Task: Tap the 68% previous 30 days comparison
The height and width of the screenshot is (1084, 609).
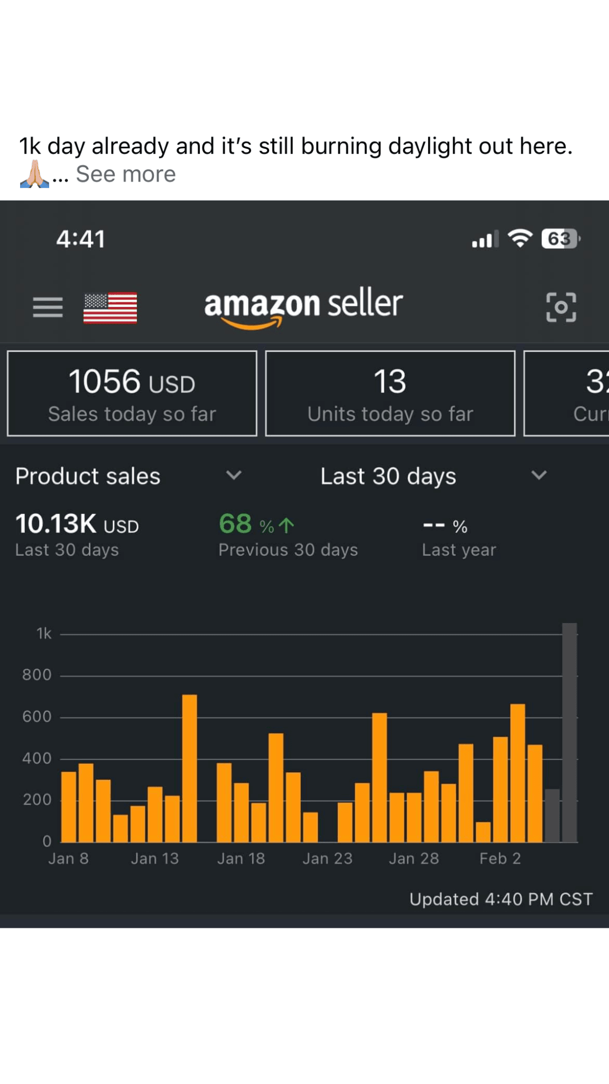Action: [x=288, y=535]
